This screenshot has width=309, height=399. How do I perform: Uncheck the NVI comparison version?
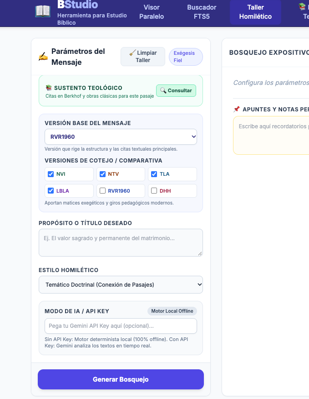click(x=51, y=174)
